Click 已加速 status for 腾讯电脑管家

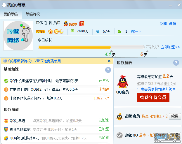click(x=104, y=129)
